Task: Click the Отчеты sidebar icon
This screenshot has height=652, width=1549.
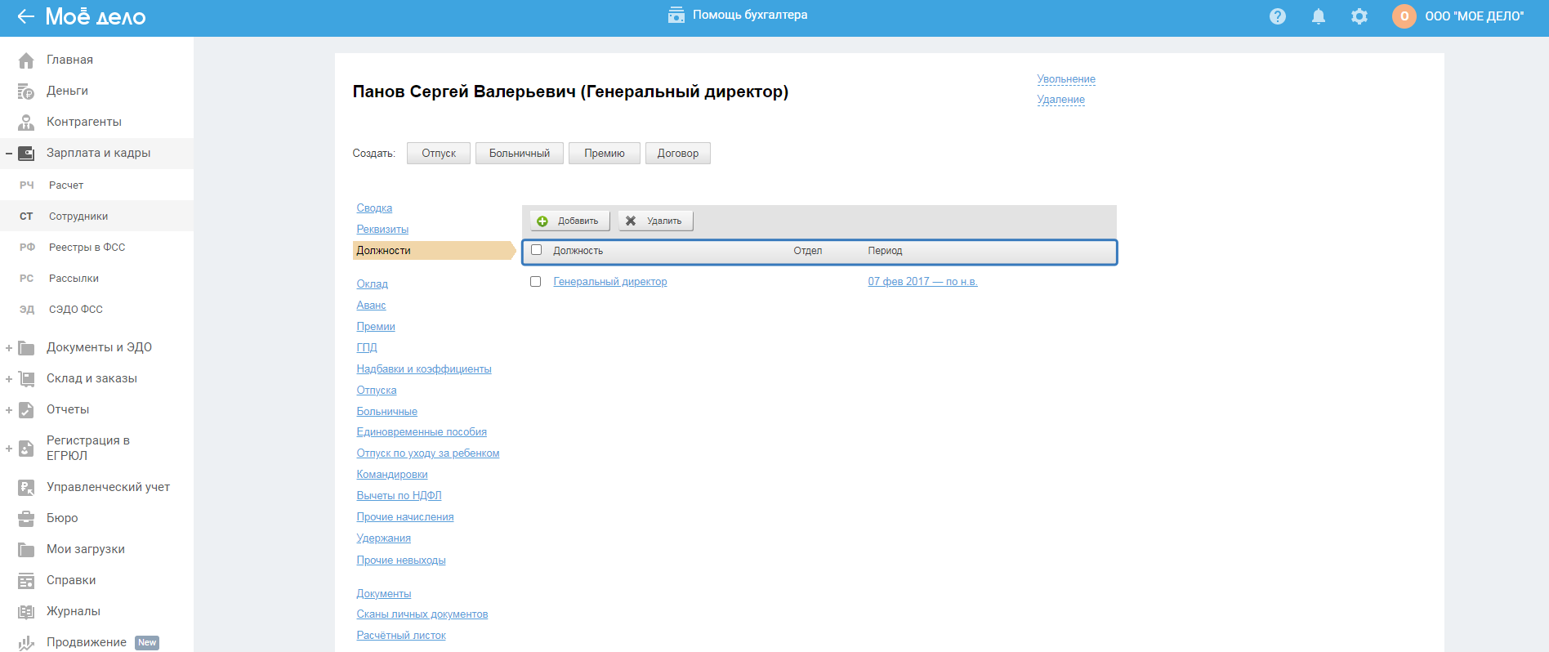Action: (x=26, y=410)
